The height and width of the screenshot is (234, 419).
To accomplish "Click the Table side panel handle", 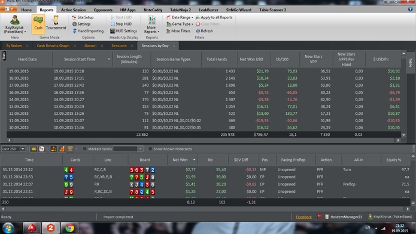I will [x=411, y=63].
